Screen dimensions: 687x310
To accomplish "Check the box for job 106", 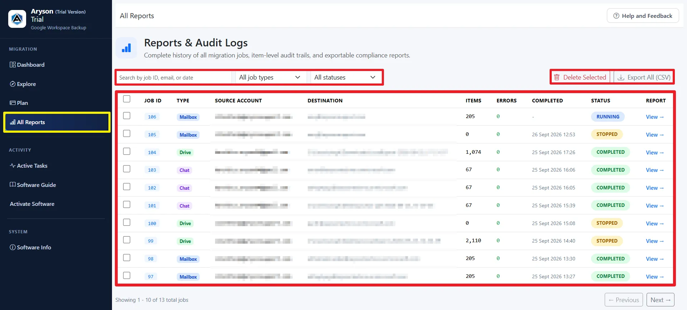I will (127, 116).
